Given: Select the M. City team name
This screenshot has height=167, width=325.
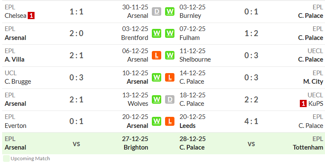Looking at the screenshot, I should [x=313, y=82].
